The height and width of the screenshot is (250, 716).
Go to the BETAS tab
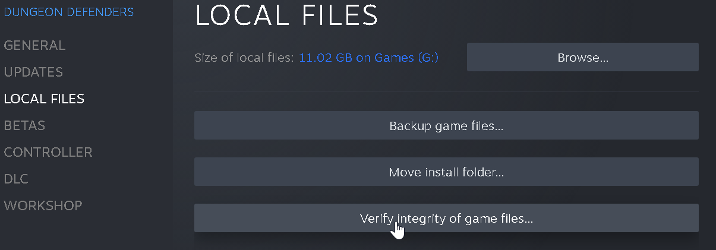point(24,126)
